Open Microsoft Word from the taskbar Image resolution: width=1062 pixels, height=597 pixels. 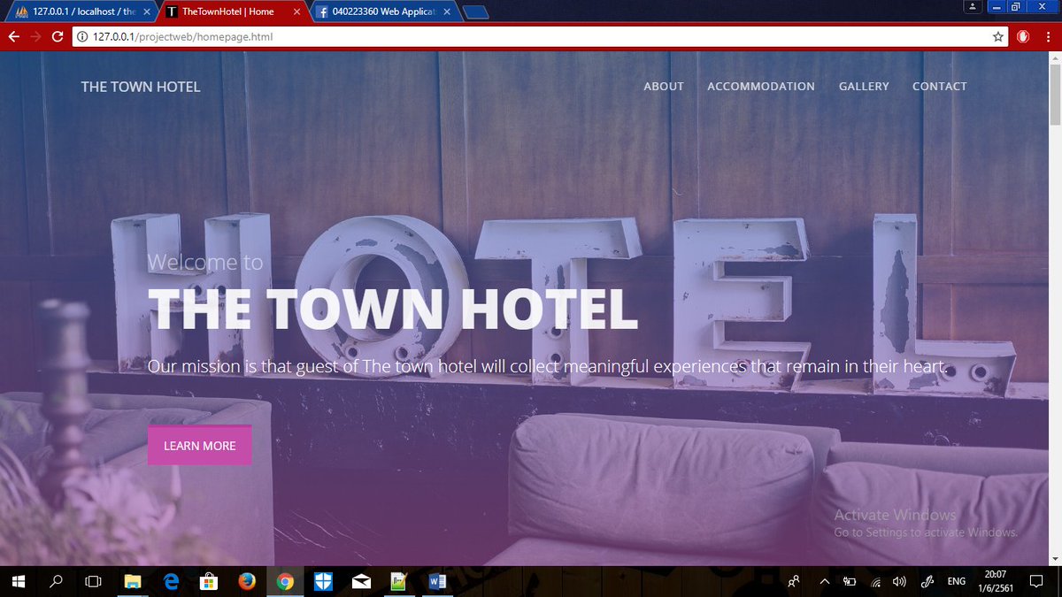[436, 581]
